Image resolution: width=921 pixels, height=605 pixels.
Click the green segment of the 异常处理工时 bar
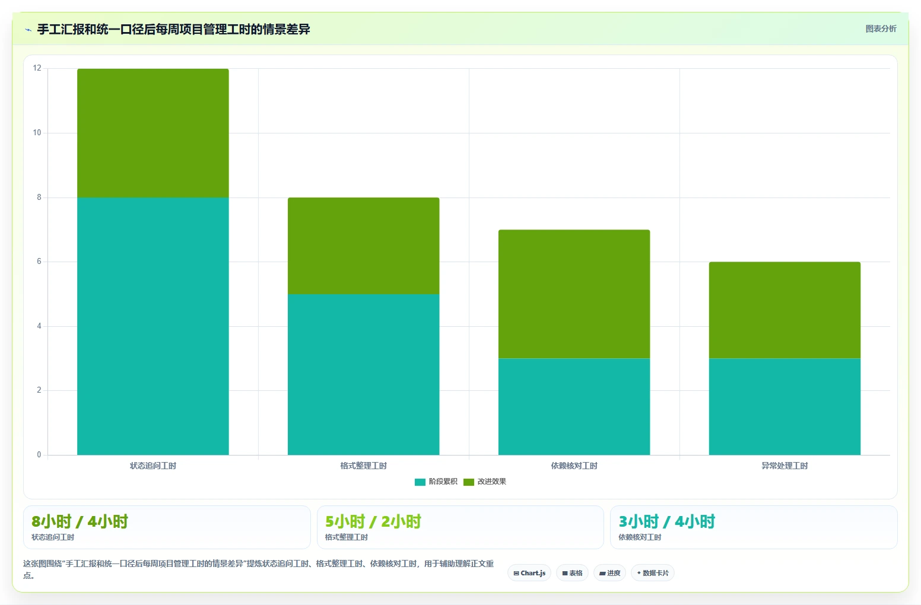pyautogui.click(x=785, y=310)
